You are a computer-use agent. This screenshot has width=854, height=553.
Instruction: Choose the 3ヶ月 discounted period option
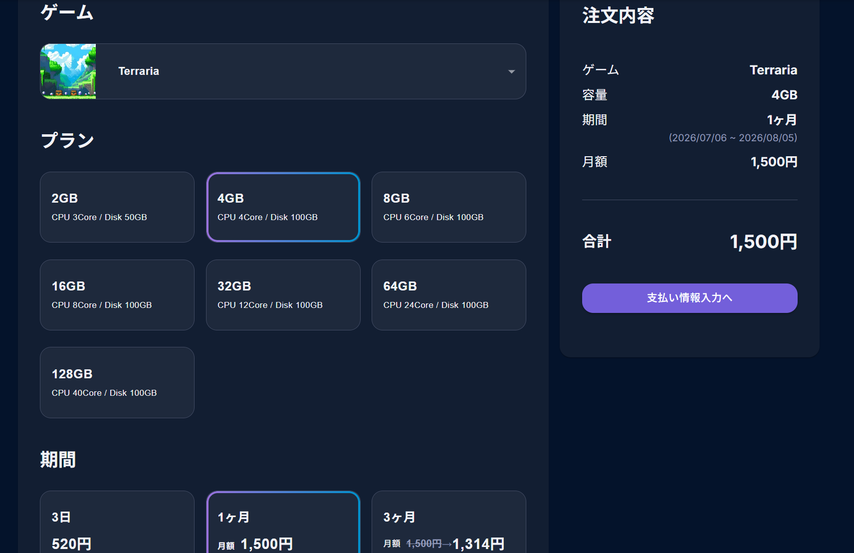point(449,522)
